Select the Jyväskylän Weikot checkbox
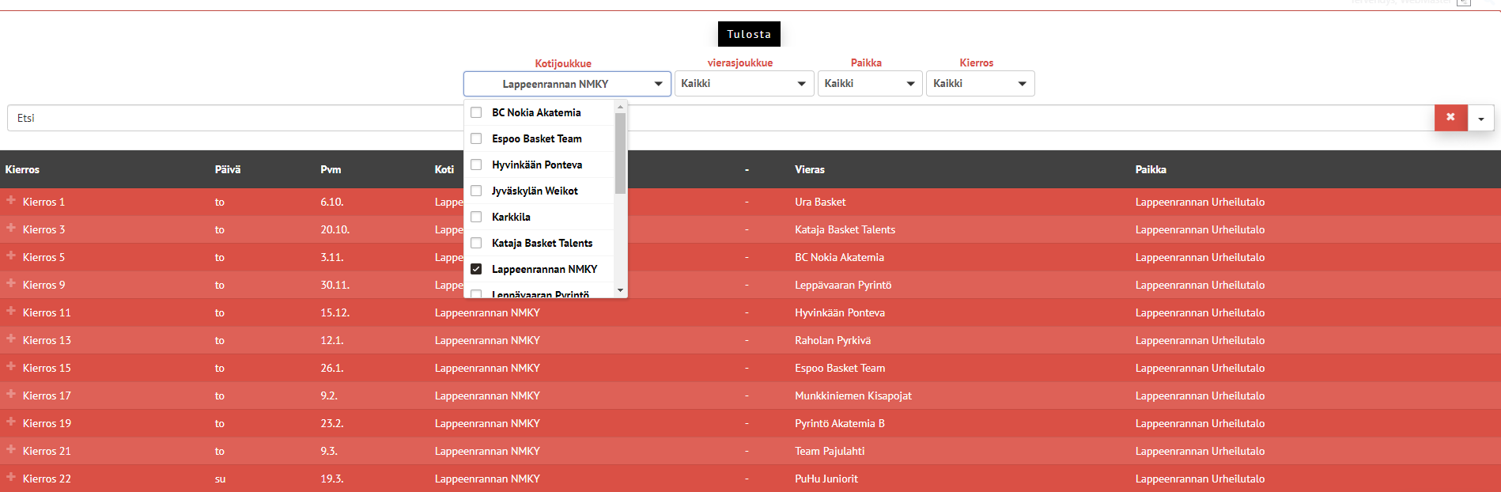The width and height of the screenshot is (1501, 492). (x=476, y=191)
